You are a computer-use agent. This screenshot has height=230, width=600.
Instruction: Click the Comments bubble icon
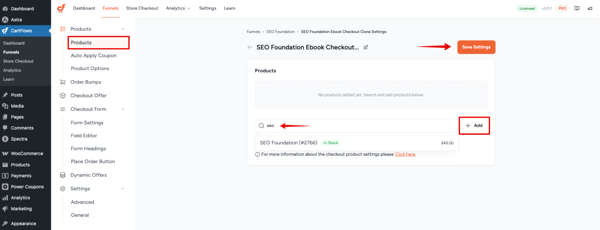pos(5,128)
